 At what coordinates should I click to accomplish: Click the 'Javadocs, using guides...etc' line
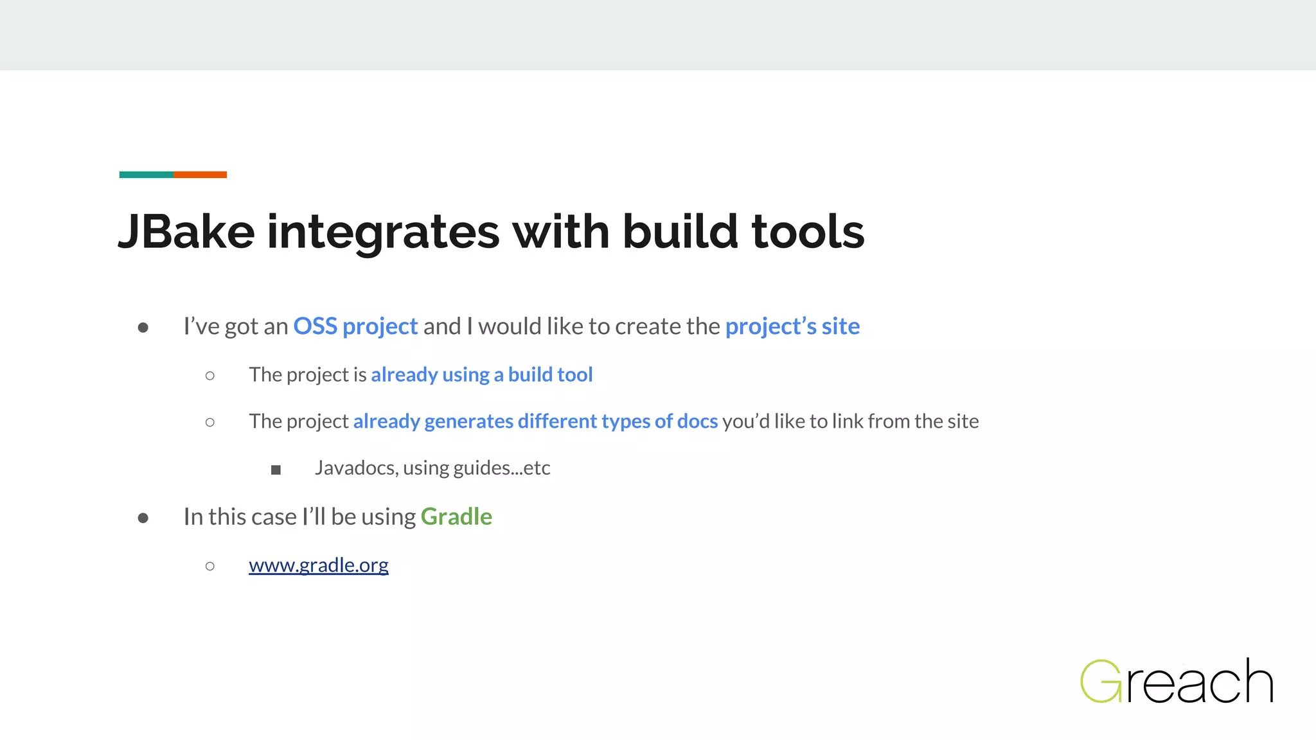click(432, 468)
